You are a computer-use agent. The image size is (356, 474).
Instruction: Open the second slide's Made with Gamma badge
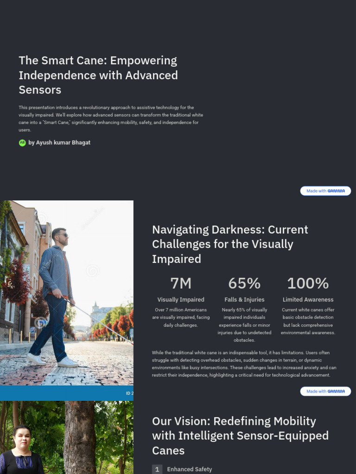(x=325, y=391)
